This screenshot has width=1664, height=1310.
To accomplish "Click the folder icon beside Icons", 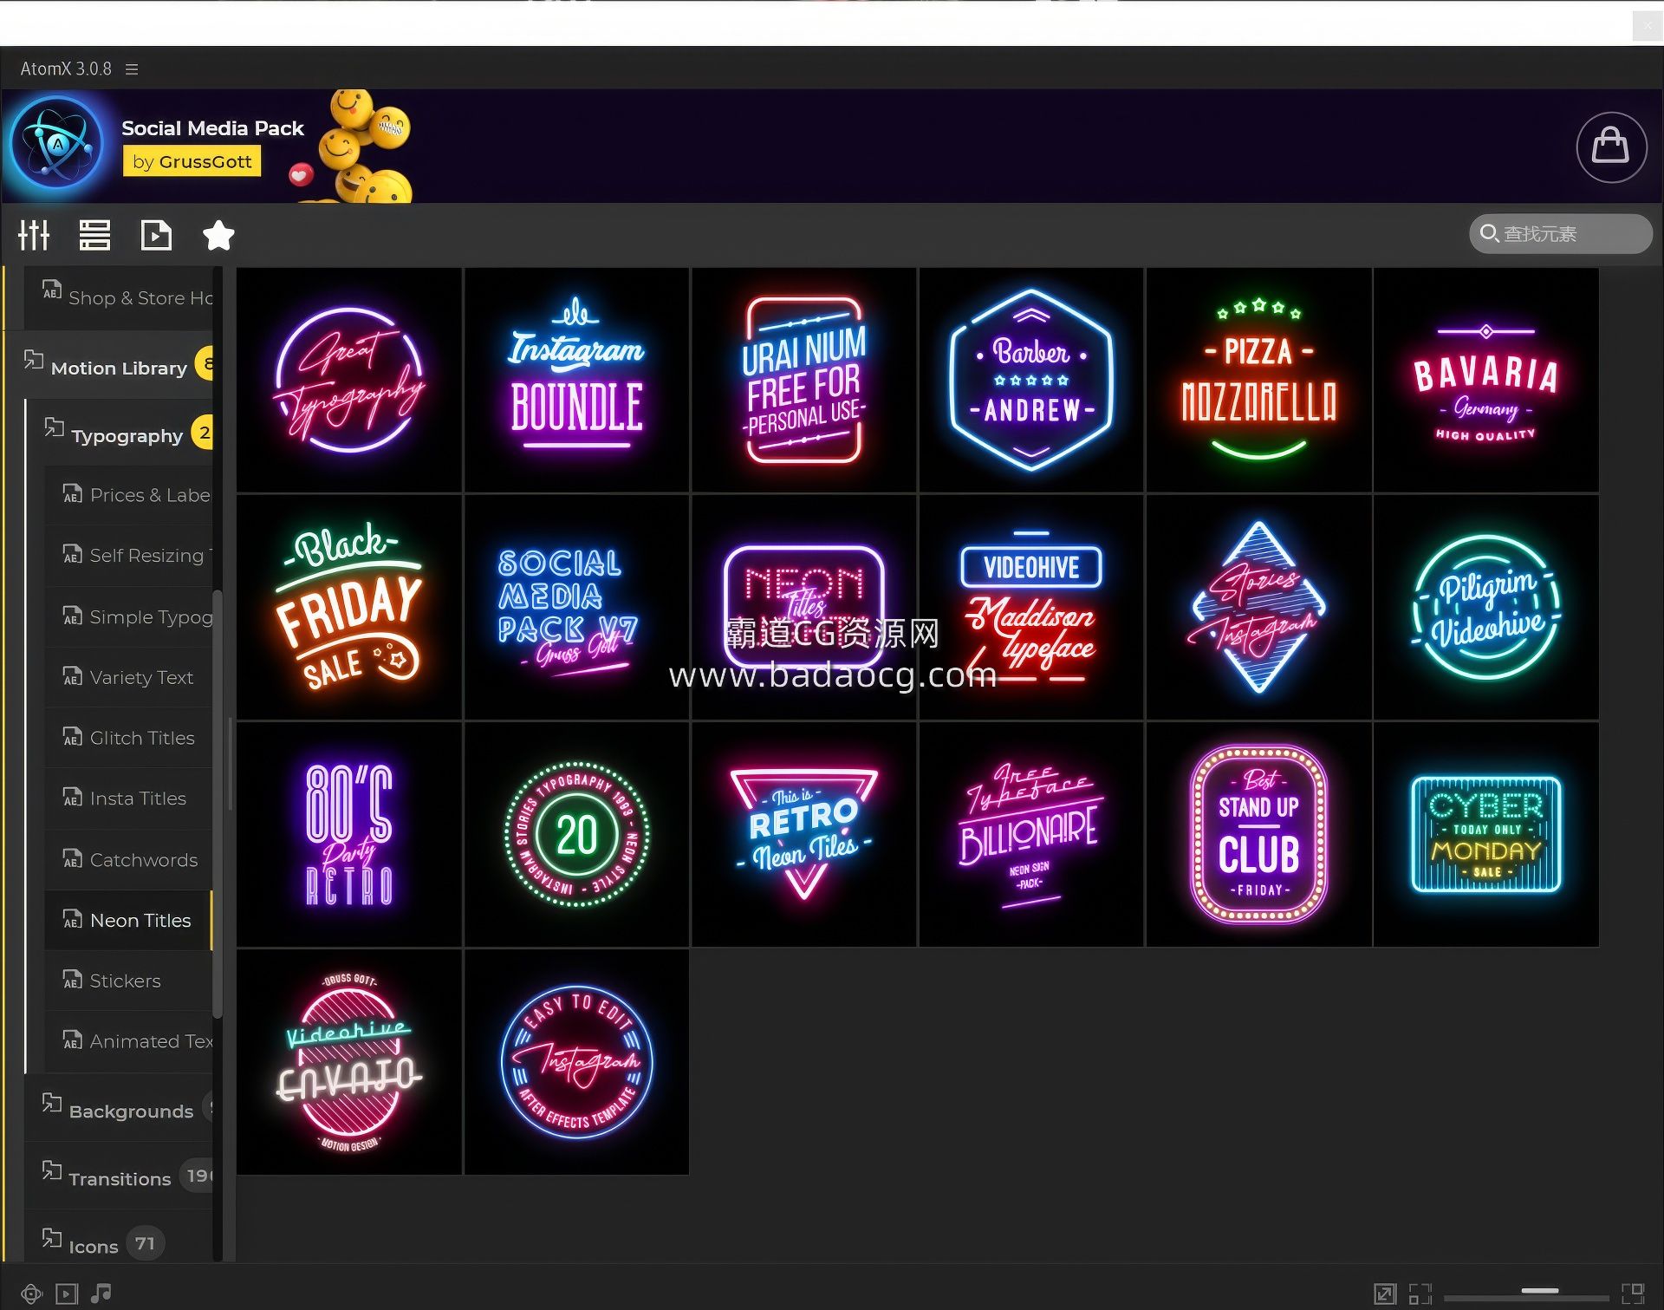I will pyautogui.click(x=52, y=1238).
